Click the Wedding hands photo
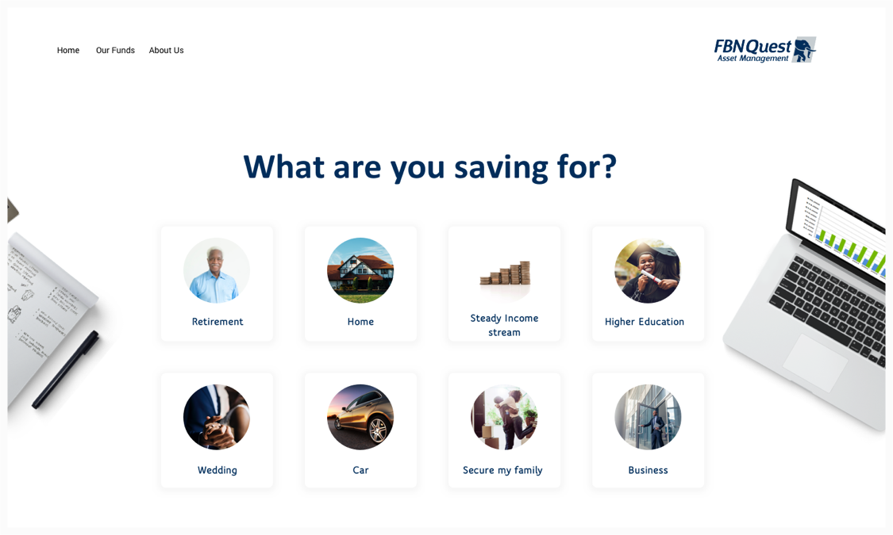Screen dimensions: 893x535 (x=217, y=417)
